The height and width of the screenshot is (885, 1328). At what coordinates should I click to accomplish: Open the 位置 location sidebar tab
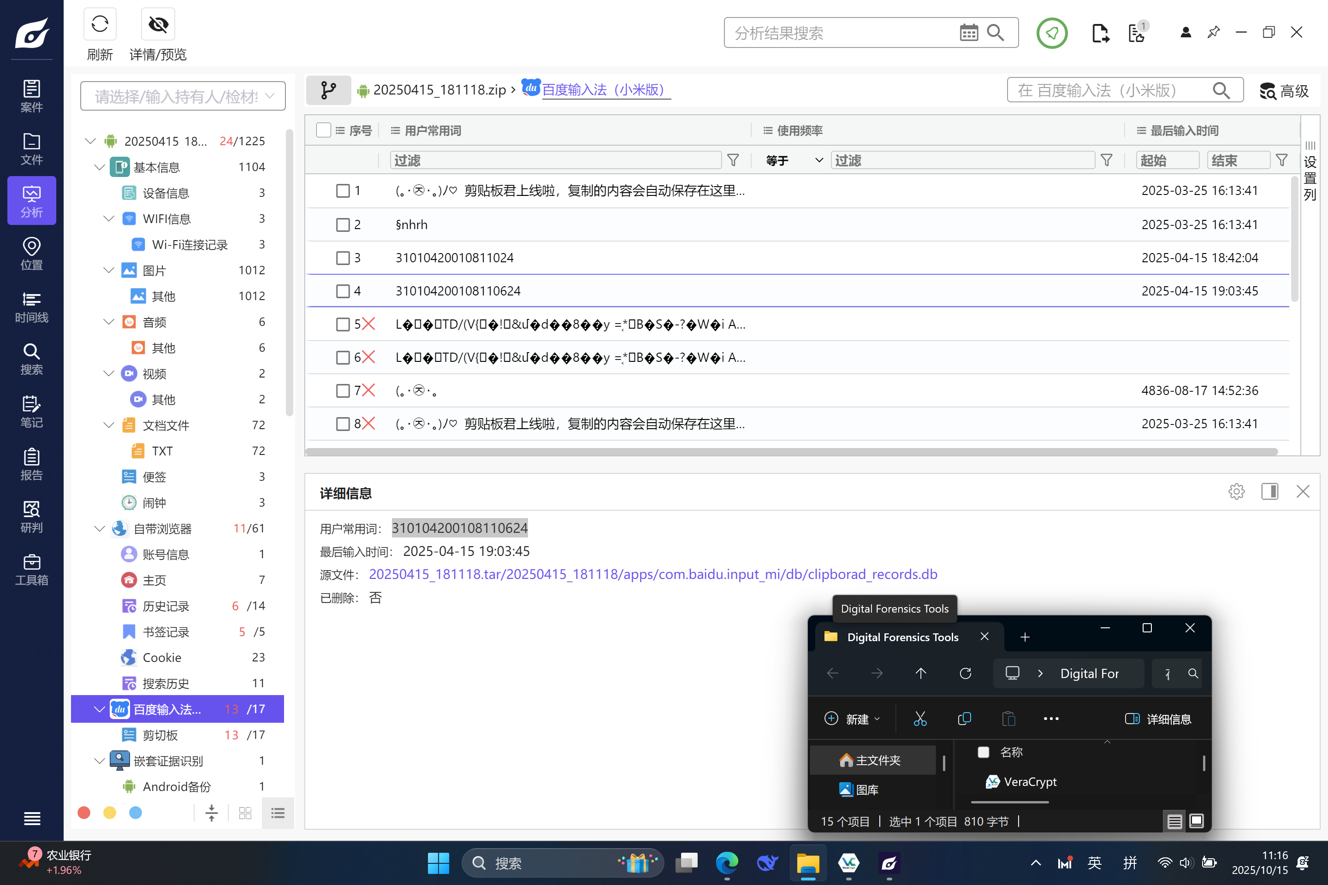(x=32, y=254)
